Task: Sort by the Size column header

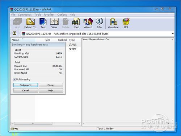Action: point(48,40)
